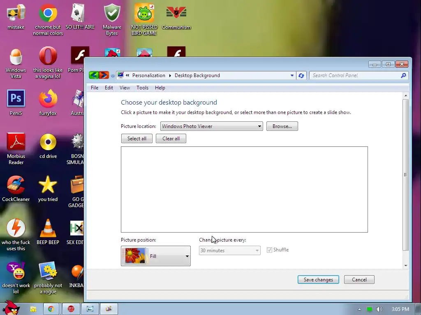Open the volume speaker tray icon

point(379,309)
